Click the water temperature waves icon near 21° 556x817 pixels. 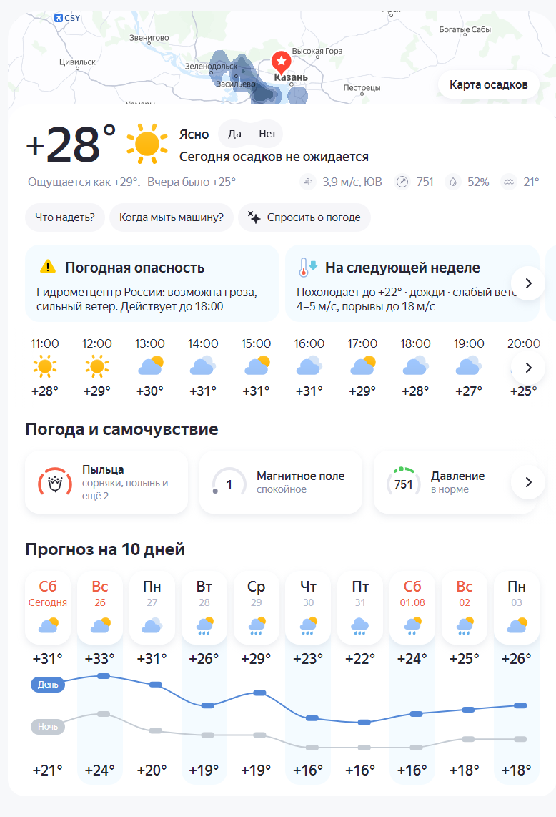click(x=509, y=182)
